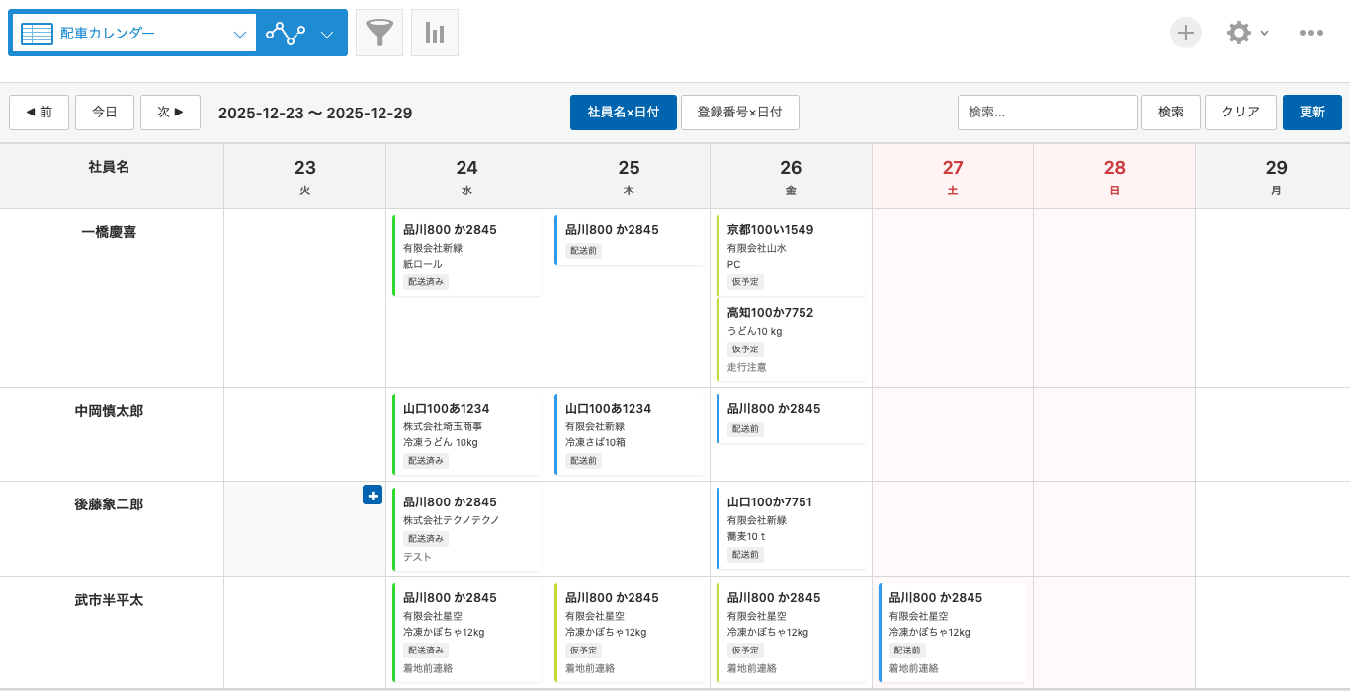Add a new record with the round plus icon

tap(1186, 33)
